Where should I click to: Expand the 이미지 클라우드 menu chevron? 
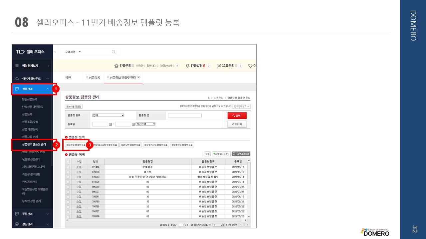click(48, 79)
